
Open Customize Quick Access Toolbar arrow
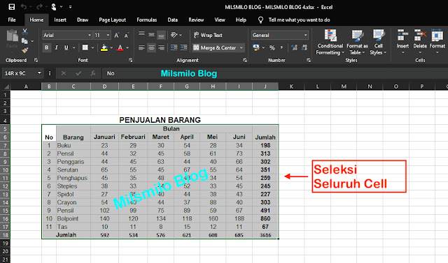[70, 7]
